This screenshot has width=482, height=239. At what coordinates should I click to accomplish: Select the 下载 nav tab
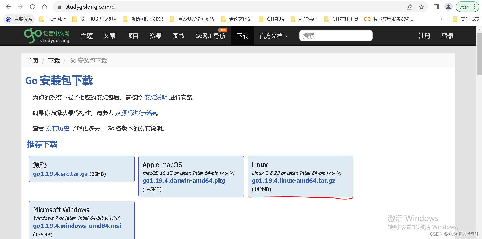pyautogui.click(x=242, y=36)
